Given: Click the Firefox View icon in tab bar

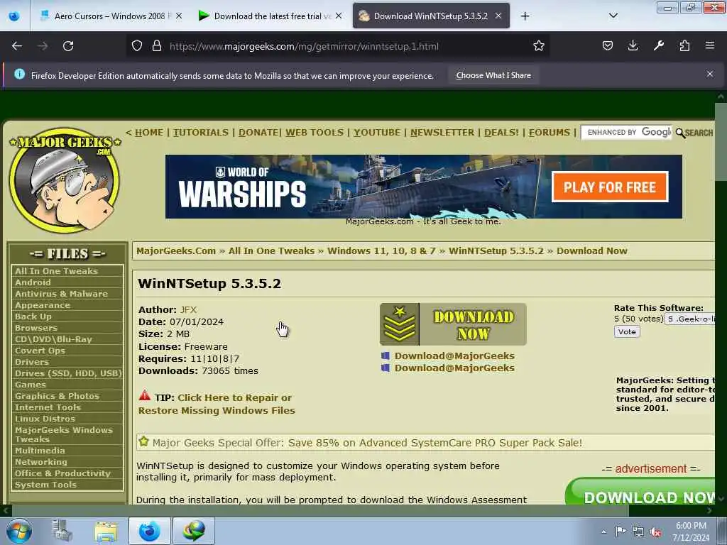Looking at the screenshot, I should point(14,16).
